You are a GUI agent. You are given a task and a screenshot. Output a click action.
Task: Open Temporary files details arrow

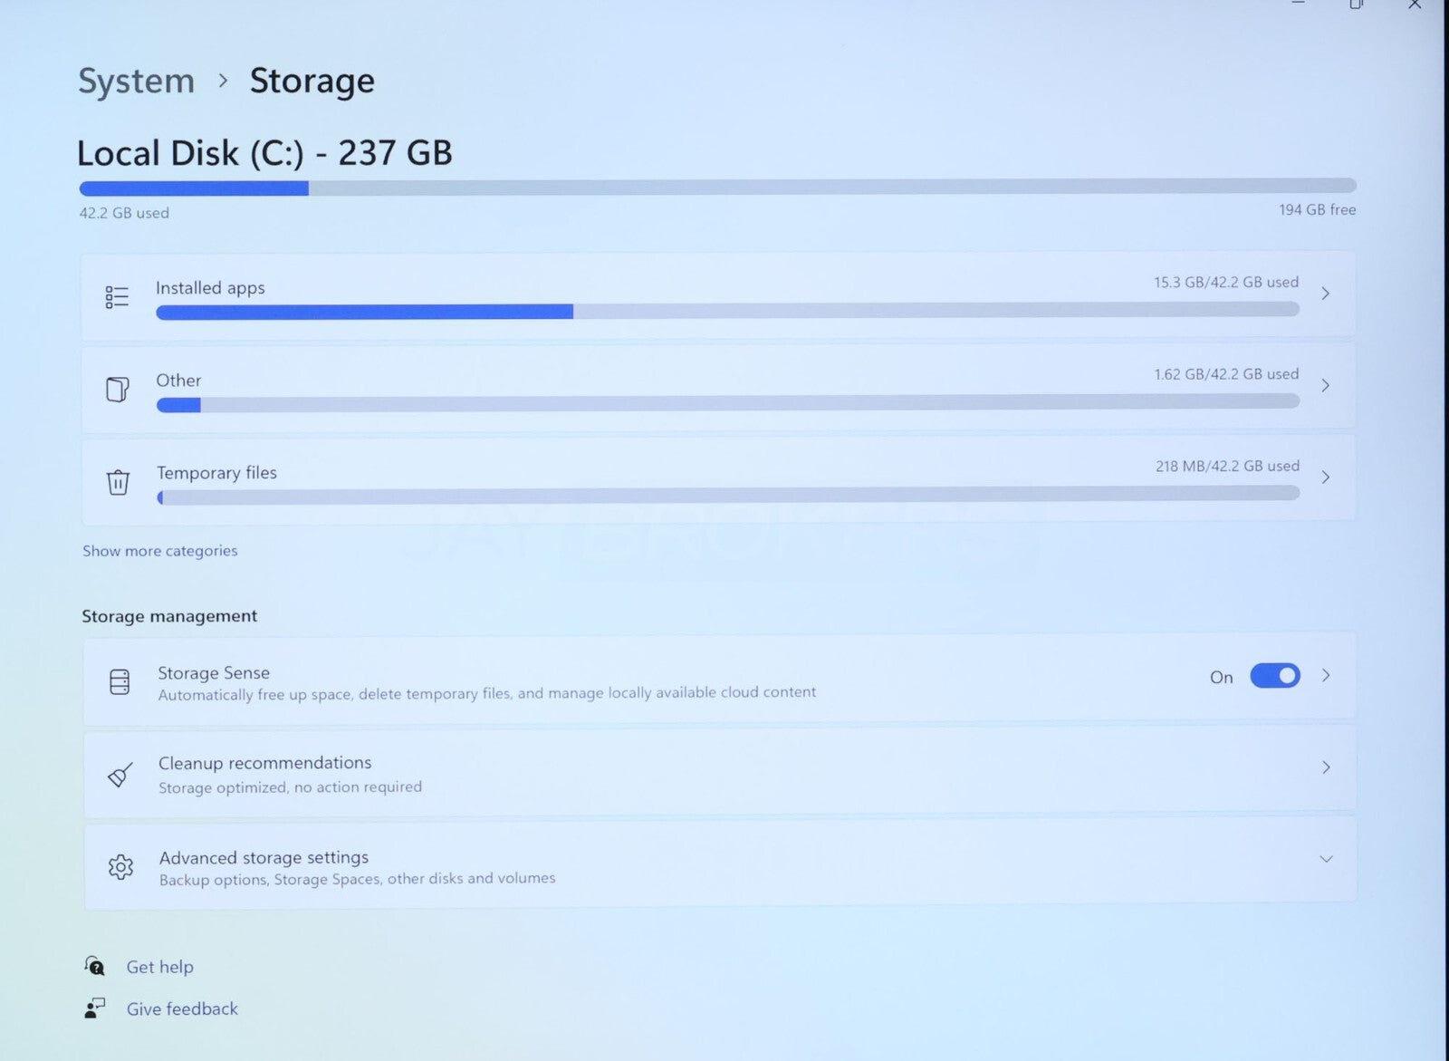1326,477
